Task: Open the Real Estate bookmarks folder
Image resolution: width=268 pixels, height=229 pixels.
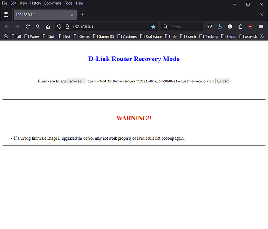Action: (x=151, y=36)
